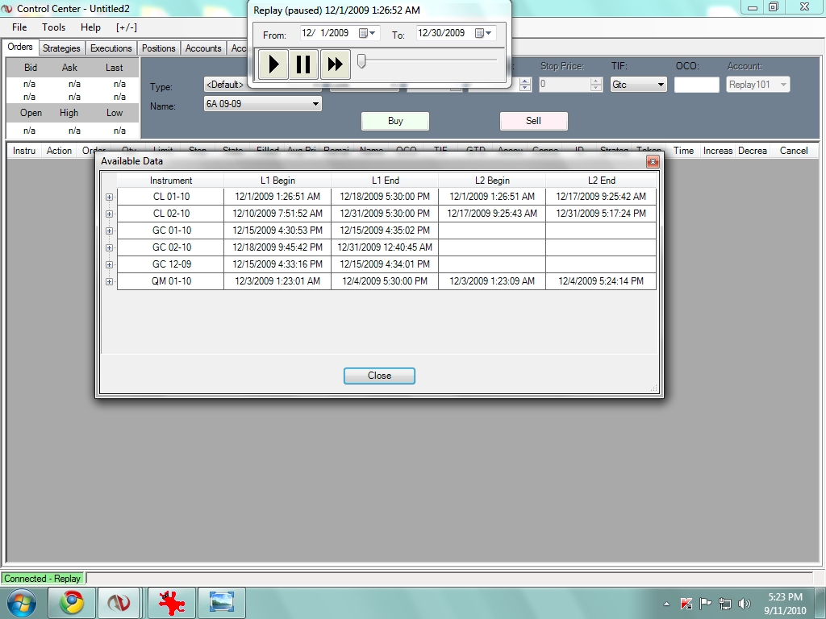Open the Account Replay101 dropdown

click(758, 85)
